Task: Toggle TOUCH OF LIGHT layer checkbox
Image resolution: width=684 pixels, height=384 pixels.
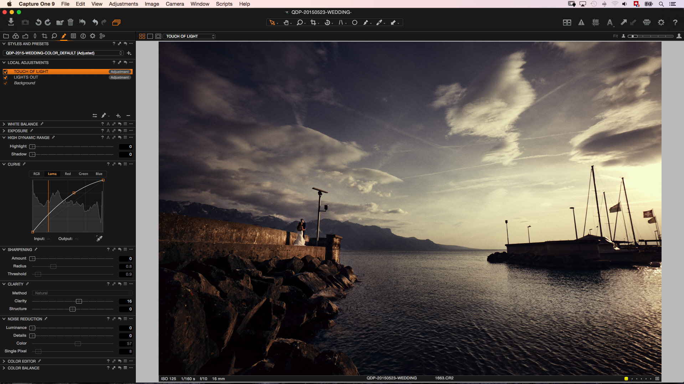Action: tap(5, 72)
